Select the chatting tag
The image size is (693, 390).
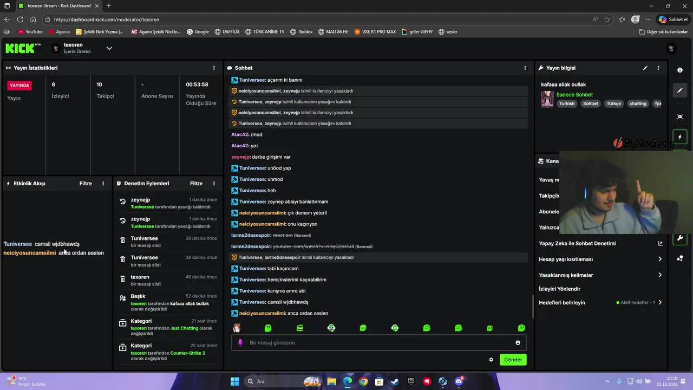[638, 103]
